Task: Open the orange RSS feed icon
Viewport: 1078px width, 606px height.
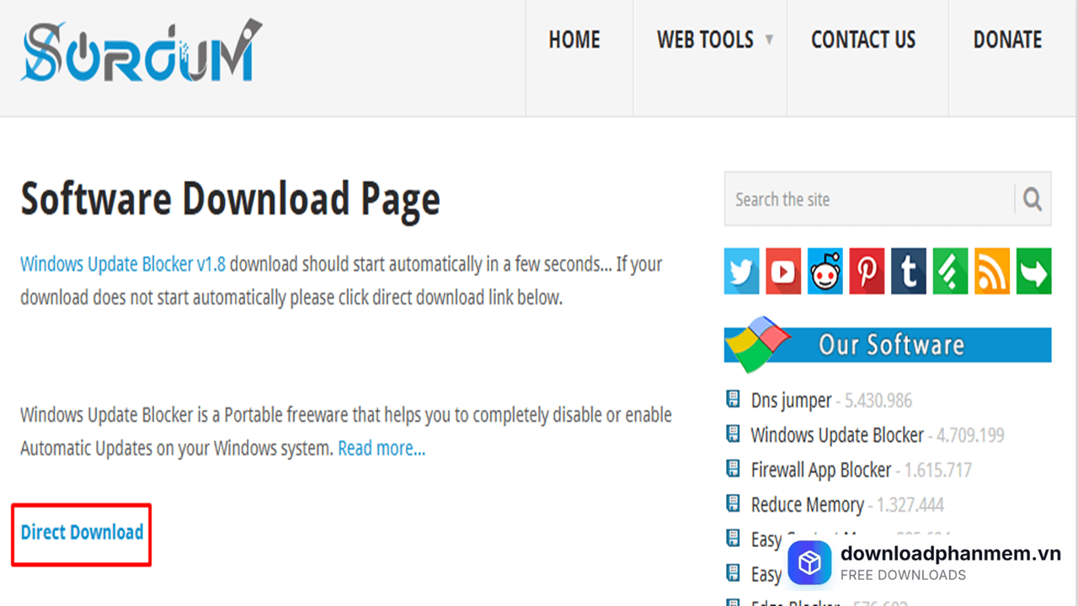Action: pyautogui.click(x=991, y=271)
